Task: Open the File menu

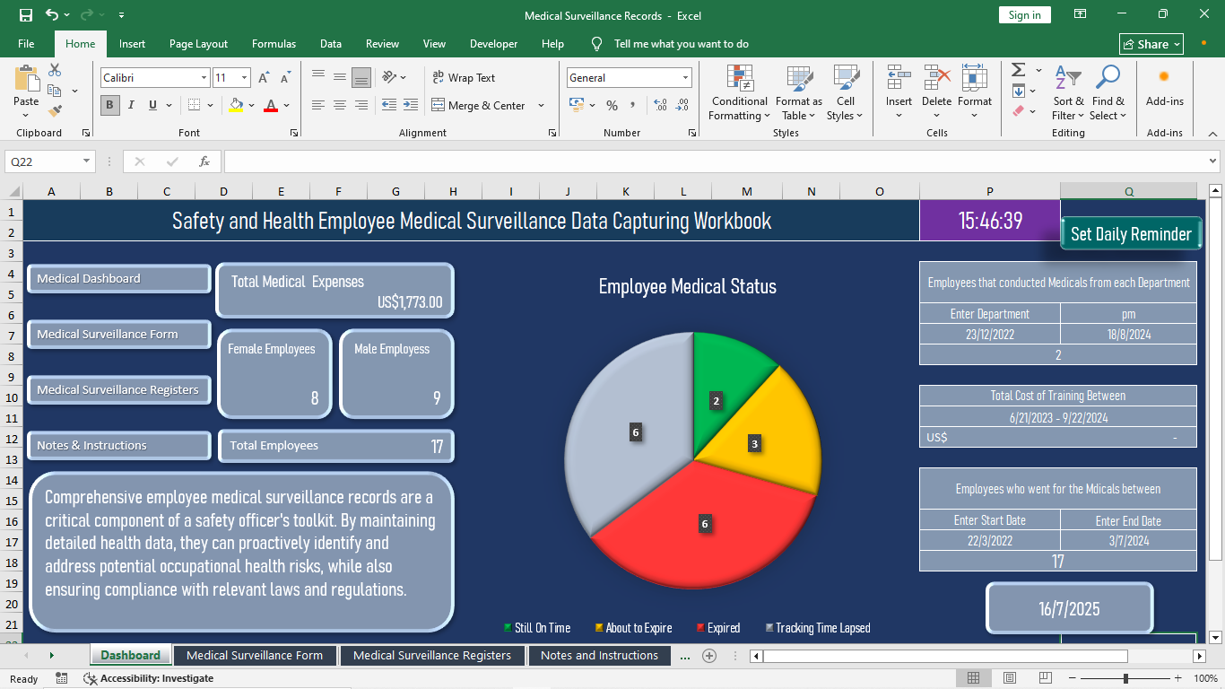Action: pyautogui.click(x=26, y=44)
